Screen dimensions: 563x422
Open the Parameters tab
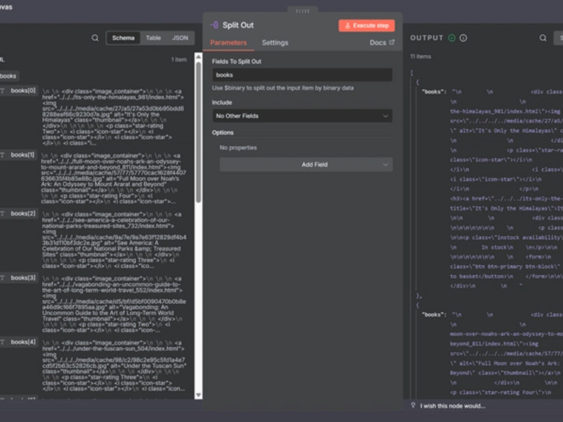click(x=229, y=43)
